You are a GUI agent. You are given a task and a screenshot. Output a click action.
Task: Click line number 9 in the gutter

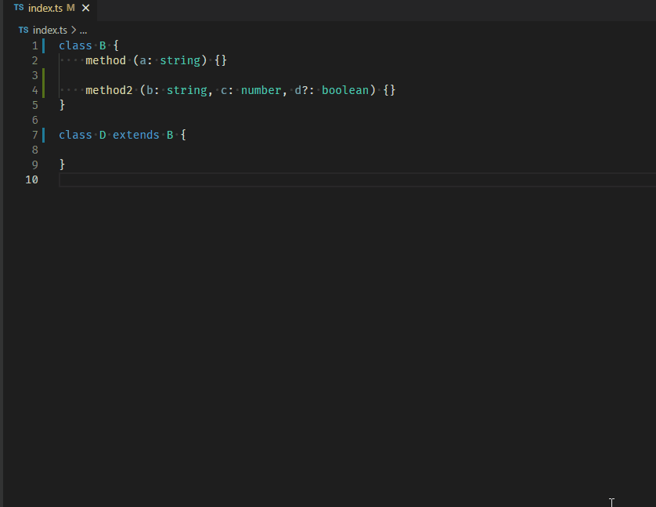34,165
